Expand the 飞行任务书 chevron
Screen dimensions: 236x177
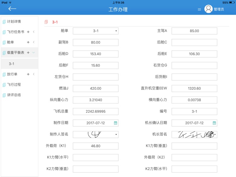point(34,32)
